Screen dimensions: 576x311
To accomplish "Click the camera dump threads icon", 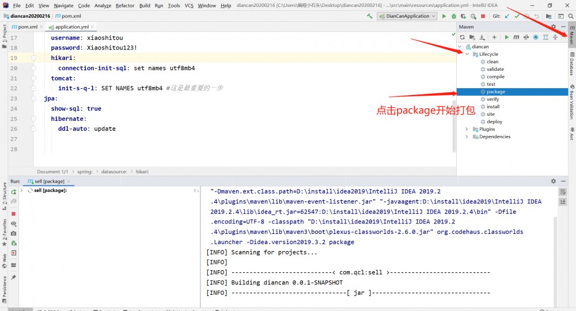I will click(x=14, y=233).
